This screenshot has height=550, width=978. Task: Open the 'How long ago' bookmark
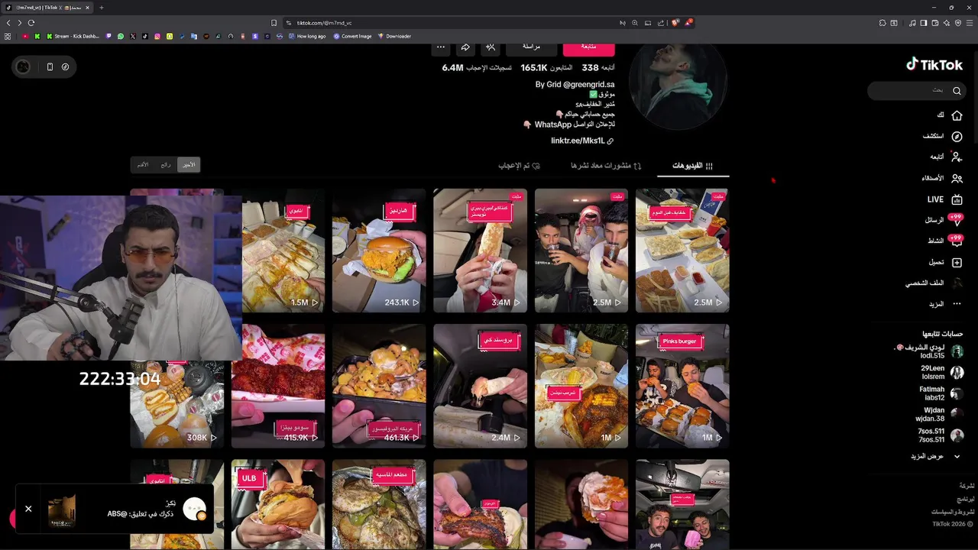click(306, 36)
